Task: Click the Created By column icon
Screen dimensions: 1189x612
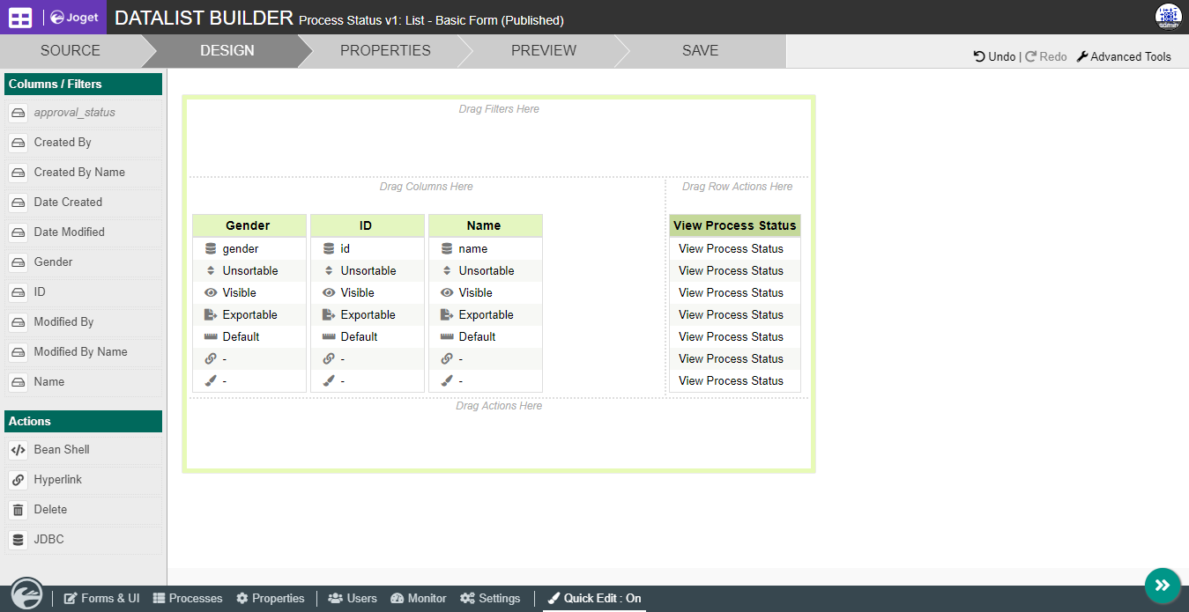Action: click(19, 143)
